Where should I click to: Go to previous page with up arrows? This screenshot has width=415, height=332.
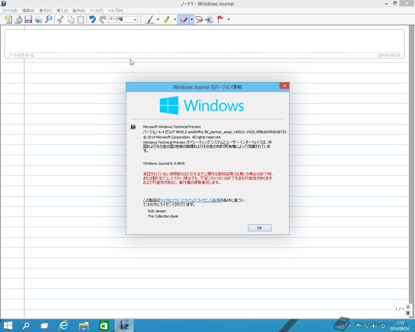[x=408, y=307]
